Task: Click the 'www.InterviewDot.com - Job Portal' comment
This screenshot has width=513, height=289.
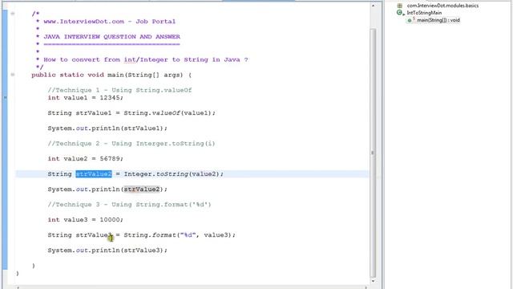Action: 110,22
